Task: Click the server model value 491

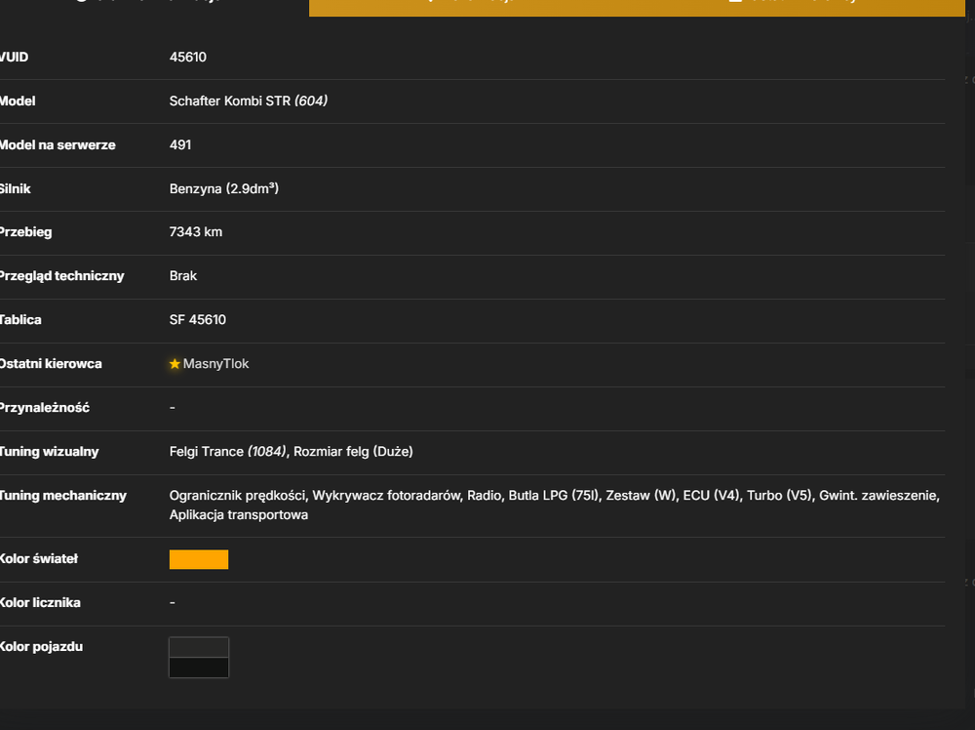Action: pos(180,145)
